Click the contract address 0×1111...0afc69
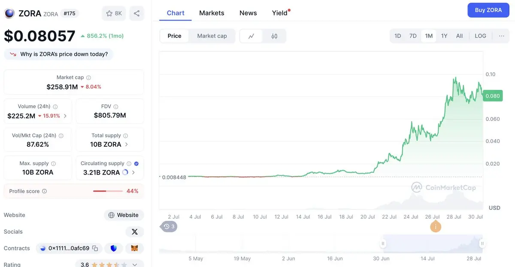 click(69, 248)
